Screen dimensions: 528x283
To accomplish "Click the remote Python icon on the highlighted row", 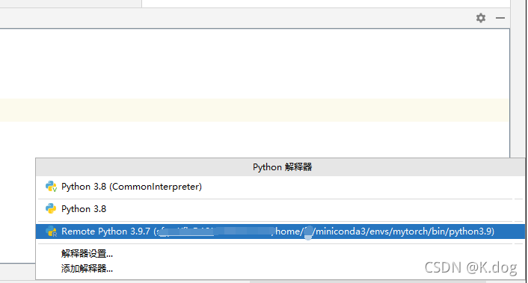I will coord(51,231).
